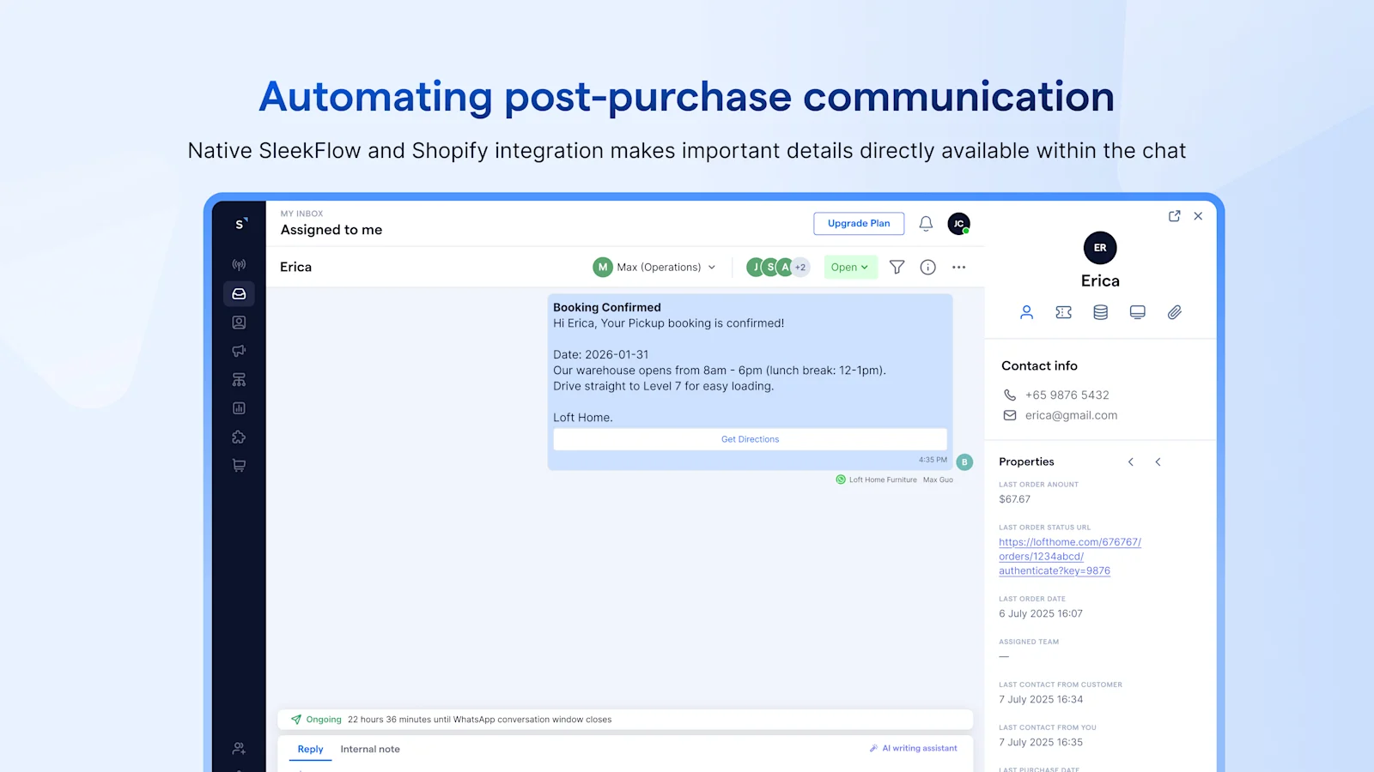Click the 7 July 2025 16:35 value

1040,743
